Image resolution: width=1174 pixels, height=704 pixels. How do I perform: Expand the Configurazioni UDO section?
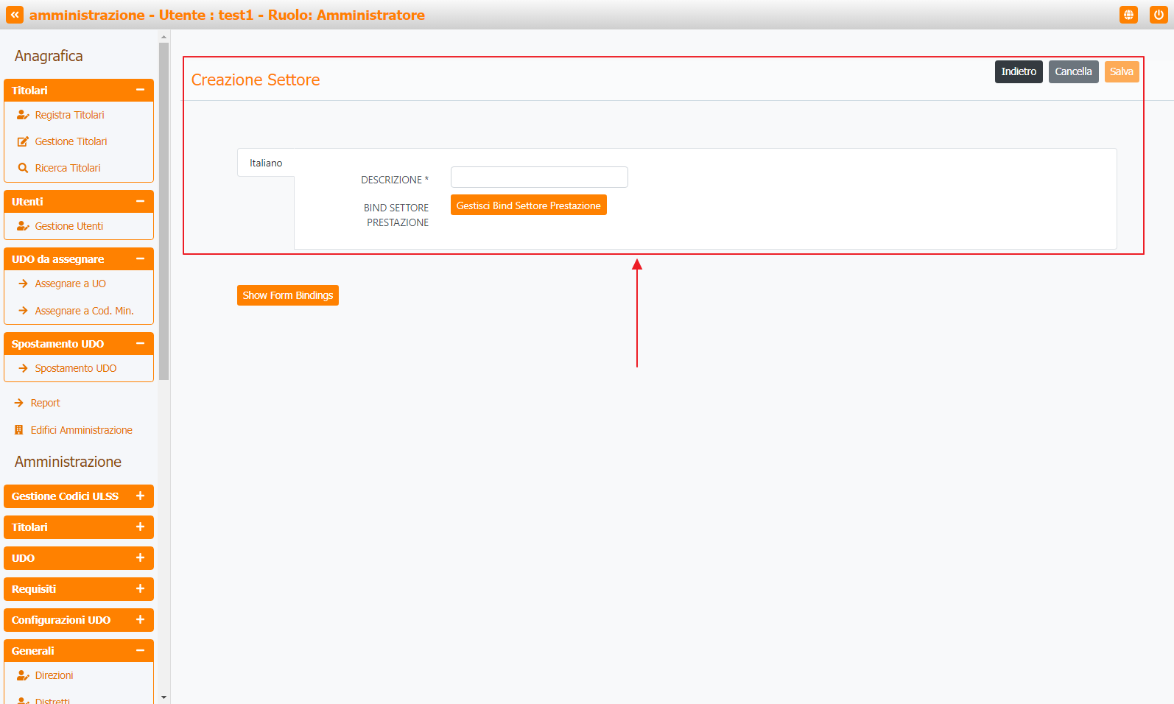pyautogui.click(x=140, y=620)
